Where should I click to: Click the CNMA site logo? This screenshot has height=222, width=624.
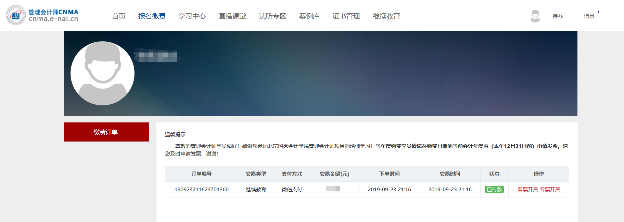click(x=42, y=15)
